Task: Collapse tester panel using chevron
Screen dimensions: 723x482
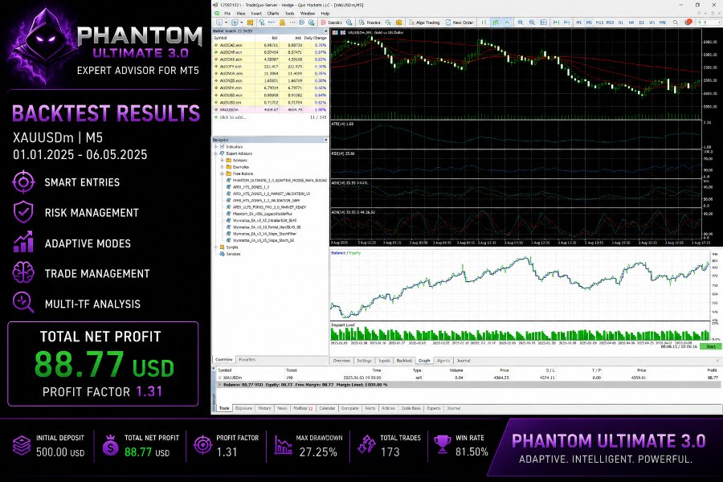Action: pos(717,361)
